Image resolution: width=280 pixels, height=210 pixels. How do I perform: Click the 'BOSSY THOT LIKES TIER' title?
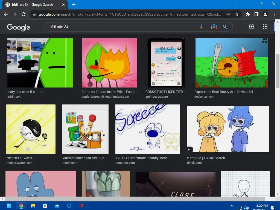[165, 92]
